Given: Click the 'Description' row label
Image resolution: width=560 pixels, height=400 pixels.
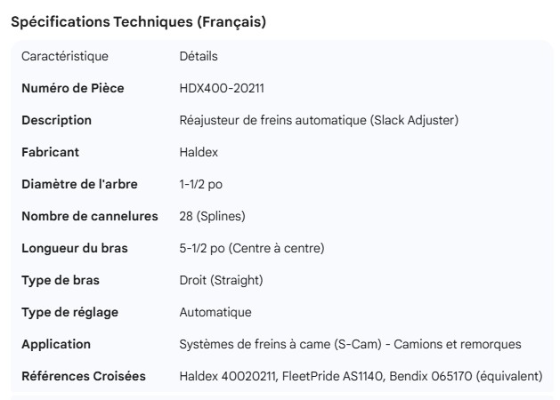Looking at the screenshot, I should (x=56, y=121).
